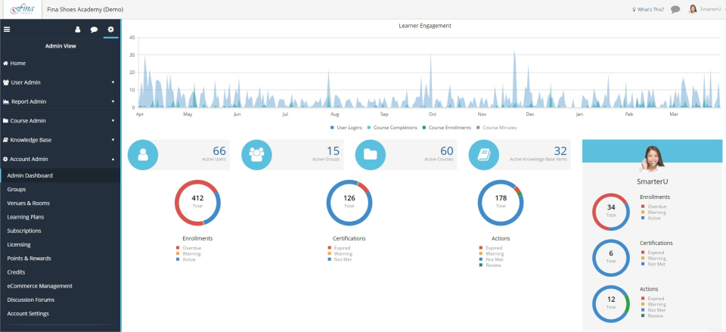Viewport: 726px width, 332px height.
Task: Open the SmarterU user account menu
Action: [704, 9]
